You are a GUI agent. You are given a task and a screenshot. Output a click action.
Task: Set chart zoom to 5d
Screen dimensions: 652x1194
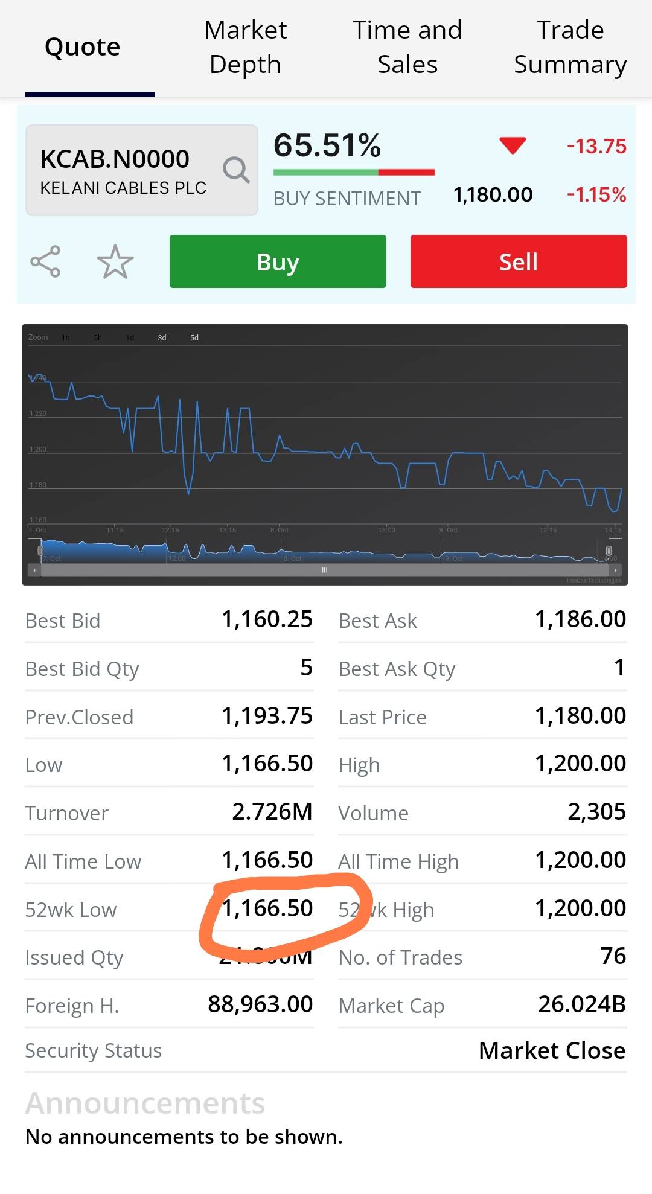click(194, 338)
